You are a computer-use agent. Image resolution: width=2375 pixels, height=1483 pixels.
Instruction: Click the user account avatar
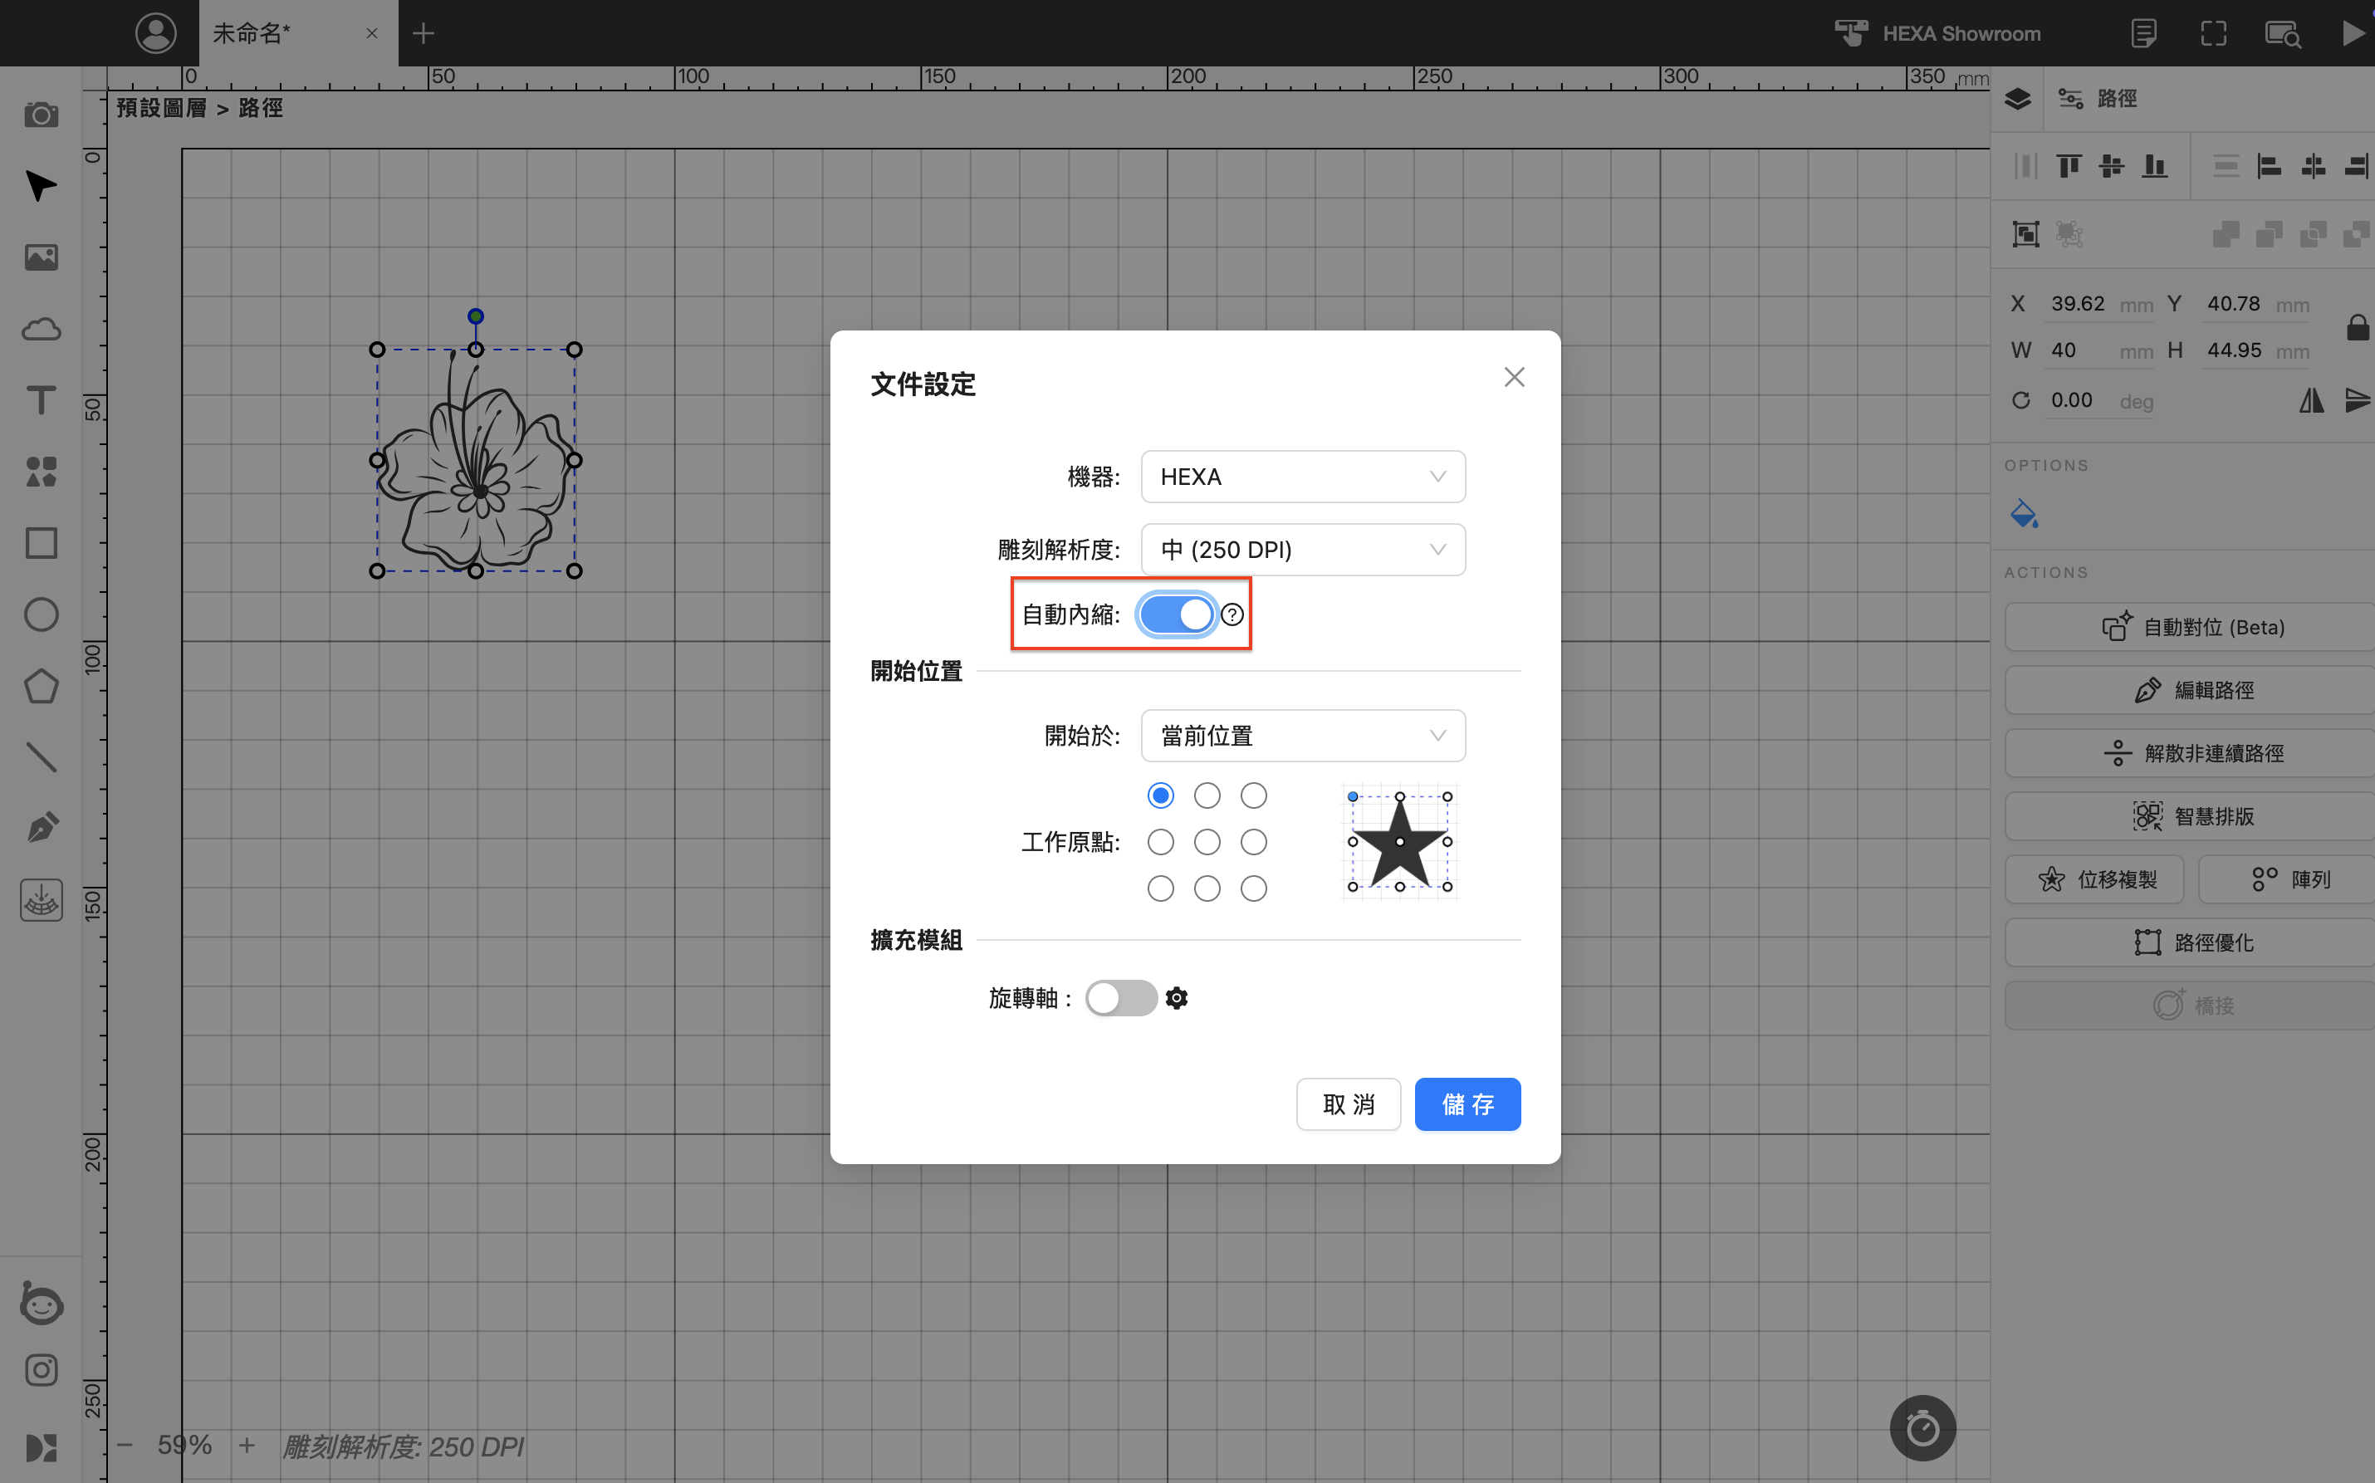coord(155,33)
